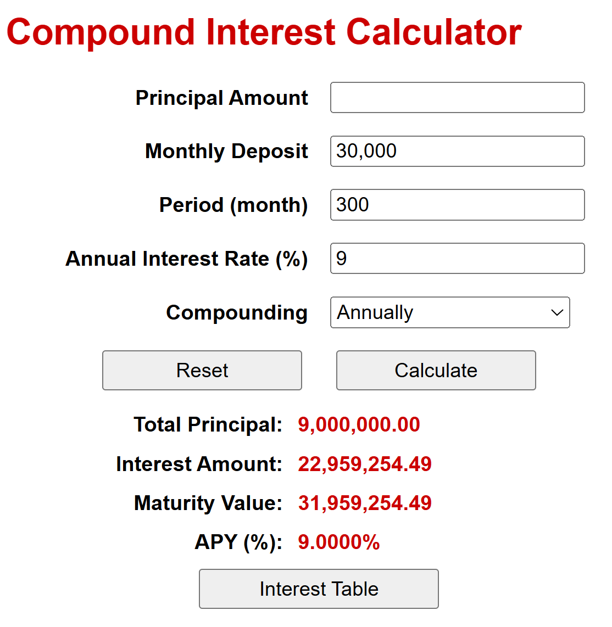Image resolution: width=612 pixels, height=627 pixels.
Task: Select the Interest Amount result 22,959,254.49
Action: coord(365,464)
